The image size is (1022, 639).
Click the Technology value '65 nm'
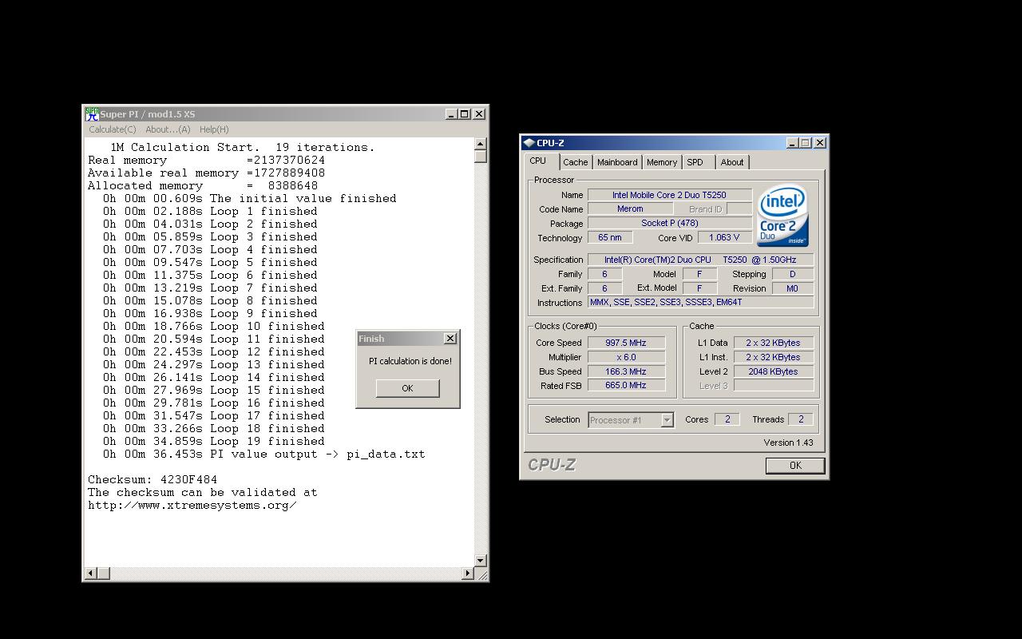pyautogui.click(x=610, y=238)
